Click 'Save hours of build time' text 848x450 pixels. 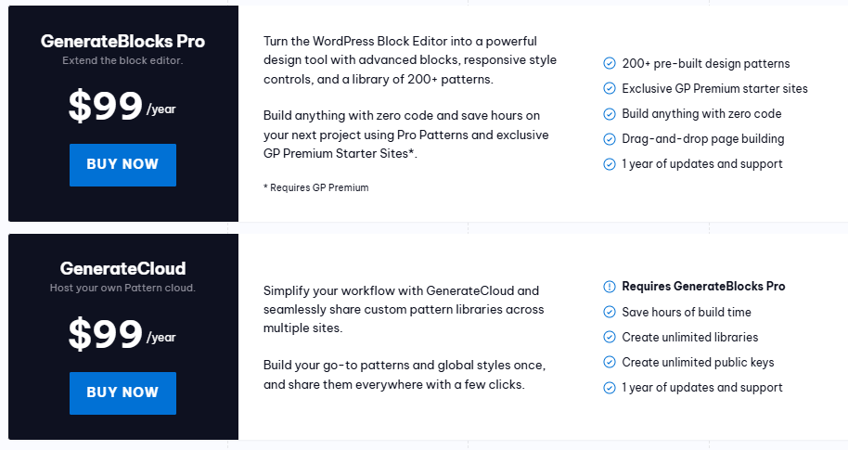(687, 312)
